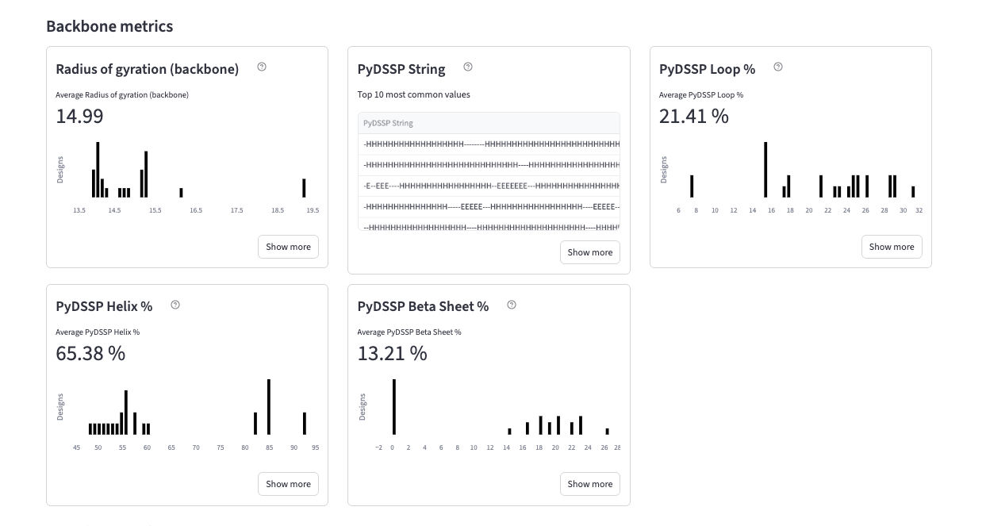Image resolution: width=986 pixels, height=526 pixels.
Task: Show more for PyDSSP Beta Sheet % chart
Action: click(589, 484)
